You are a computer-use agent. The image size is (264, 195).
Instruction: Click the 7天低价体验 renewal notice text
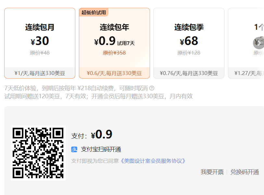point(76,88)
